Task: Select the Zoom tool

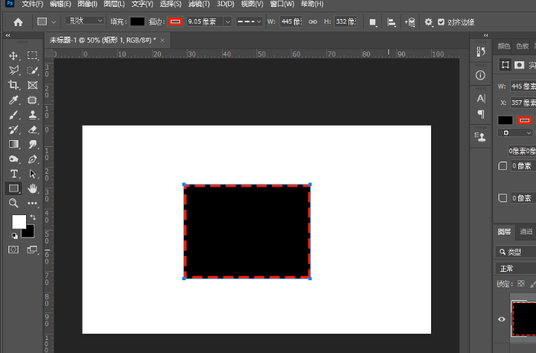Action: [x=14, y=203]
